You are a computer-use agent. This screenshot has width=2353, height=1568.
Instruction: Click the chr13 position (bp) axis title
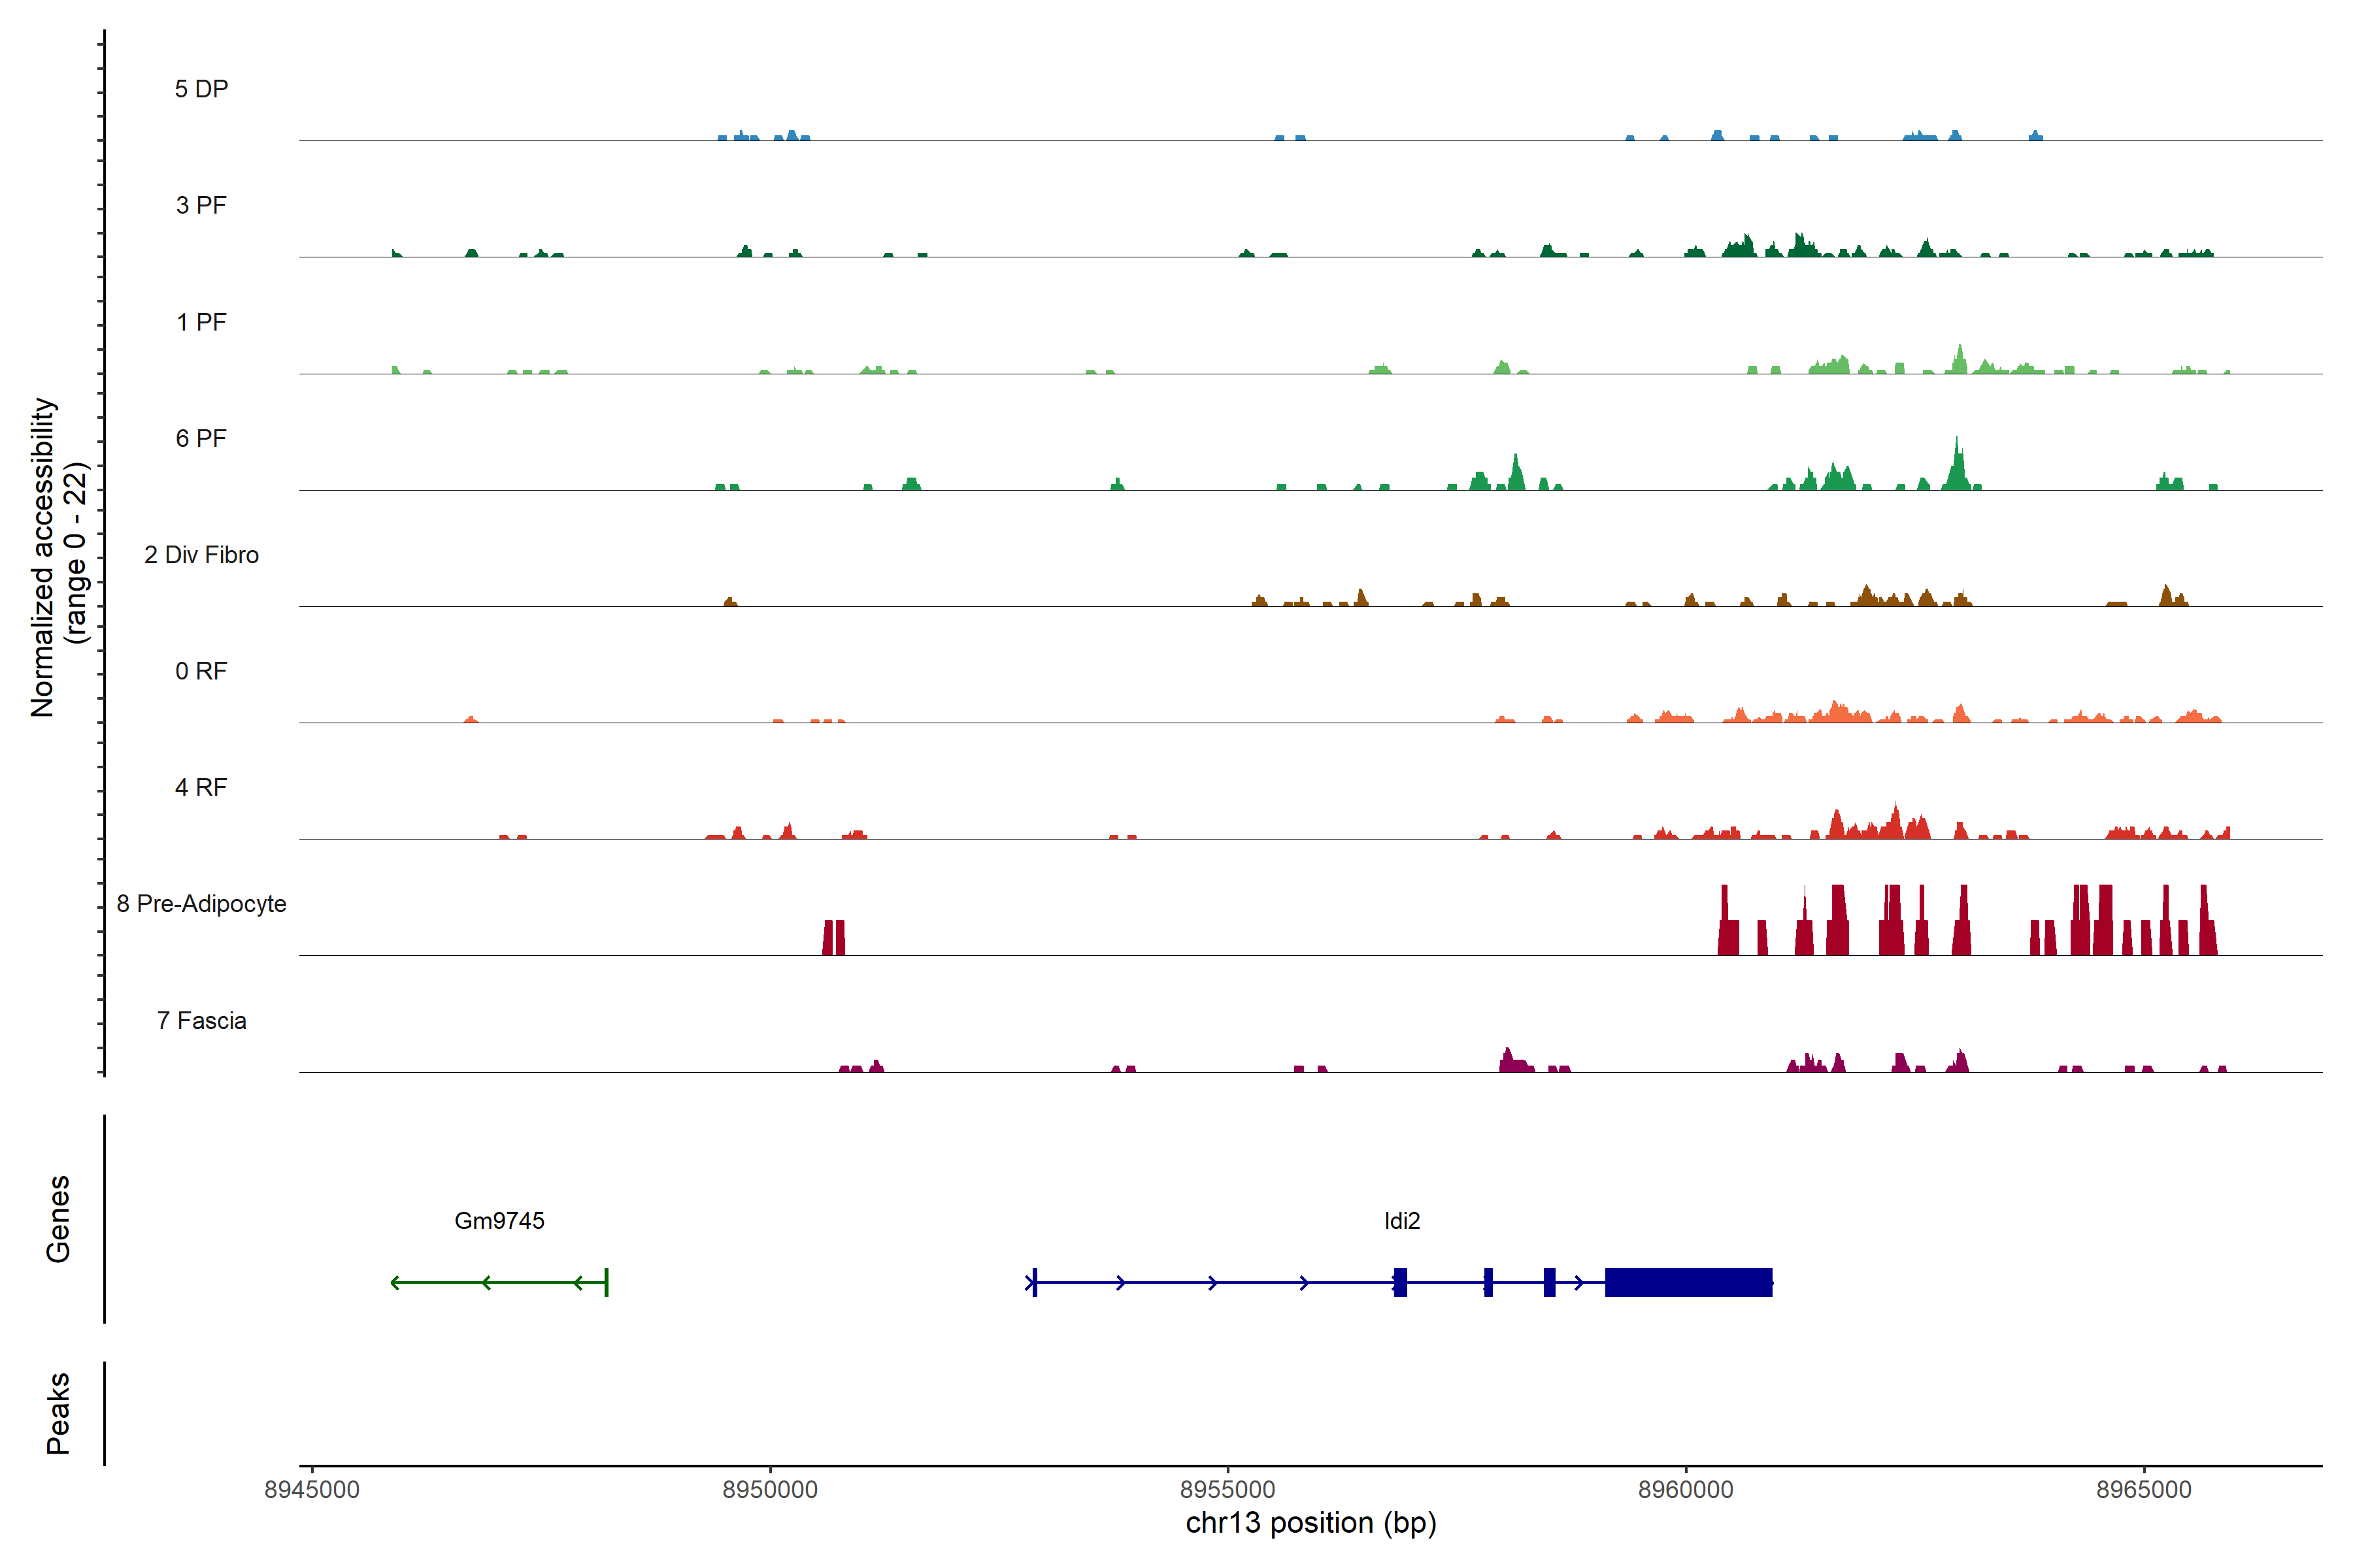tap(1310, 1523)
